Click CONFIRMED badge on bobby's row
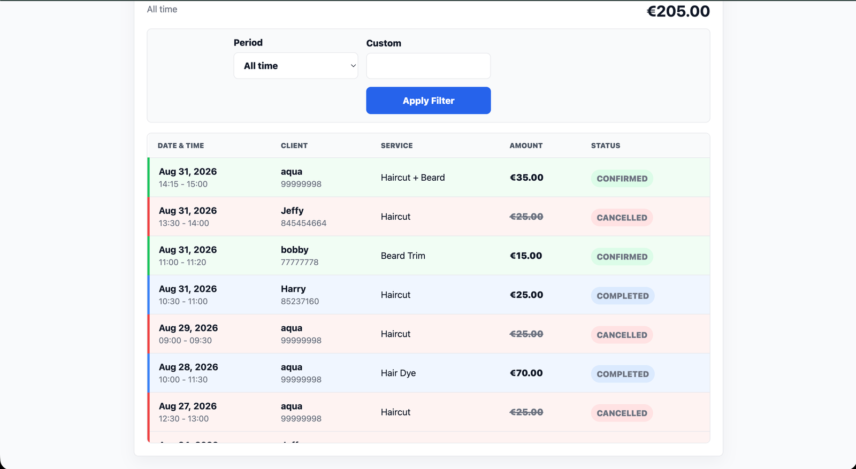 pos(622,257)
